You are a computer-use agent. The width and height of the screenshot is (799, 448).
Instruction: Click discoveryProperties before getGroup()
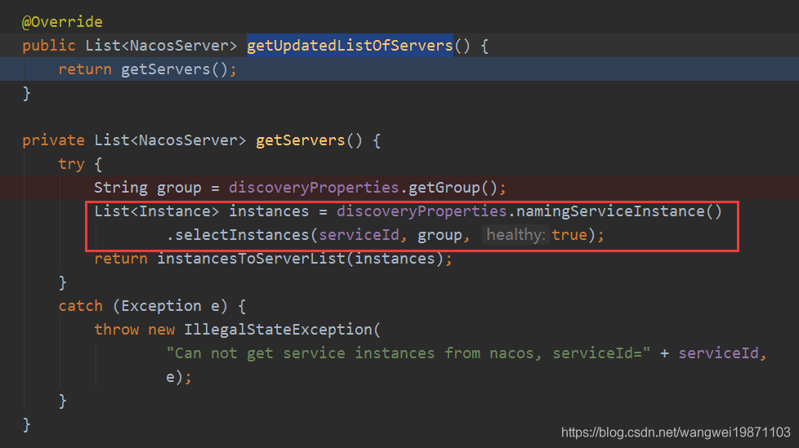click(x=314, y=188)
